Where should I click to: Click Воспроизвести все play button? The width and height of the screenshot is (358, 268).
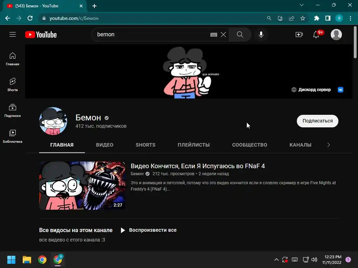pos(149,230)
